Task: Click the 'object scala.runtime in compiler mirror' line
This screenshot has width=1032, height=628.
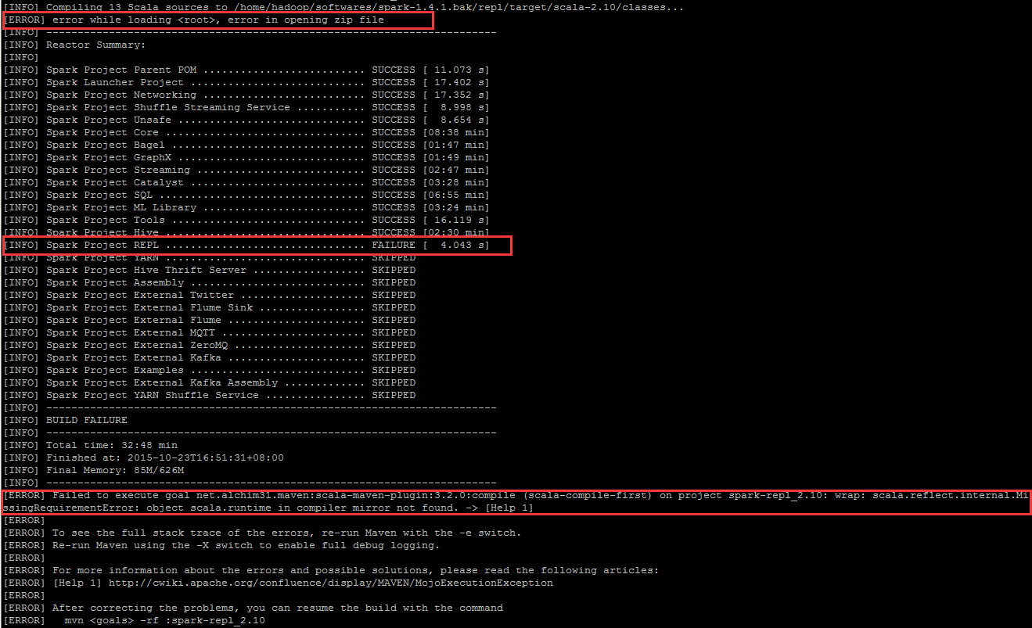Action: pos(268,508)
